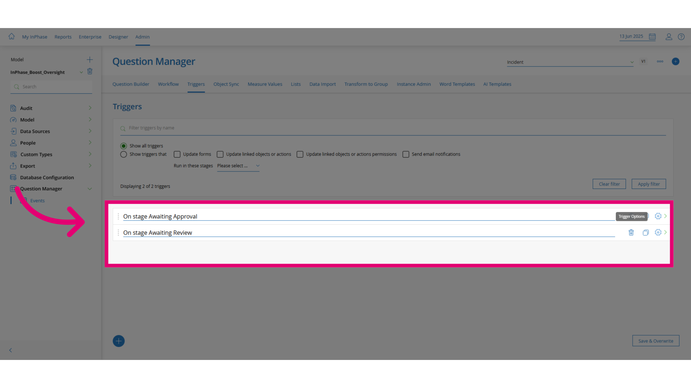The width and height of the screenshot is (691, 388).
Task: Click the blue plus button near Incident
Action: coord(676,61)
